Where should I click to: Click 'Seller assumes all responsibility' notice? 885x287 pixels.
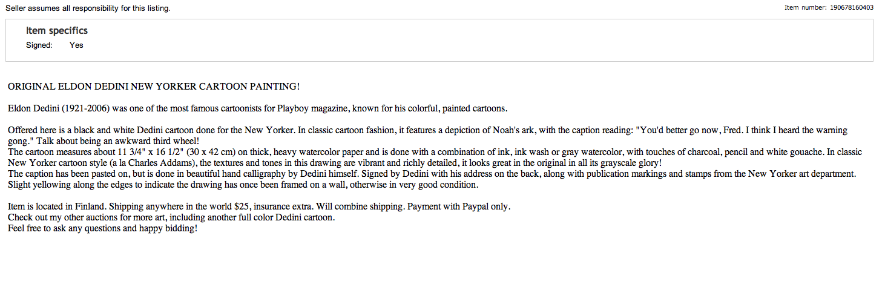88,8
